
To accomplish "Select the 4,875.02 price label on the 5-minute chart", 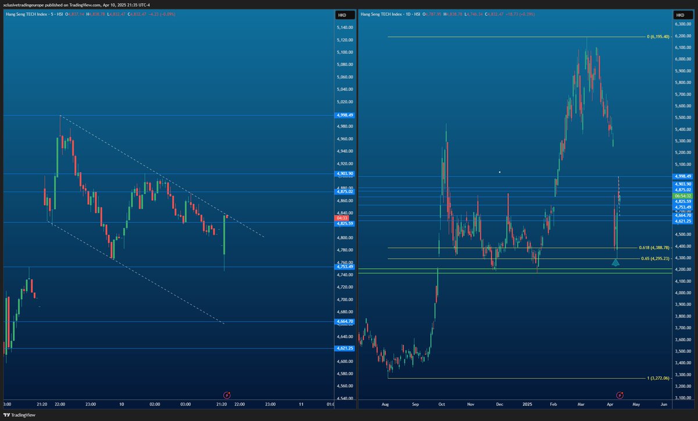I will coord(345,191).
